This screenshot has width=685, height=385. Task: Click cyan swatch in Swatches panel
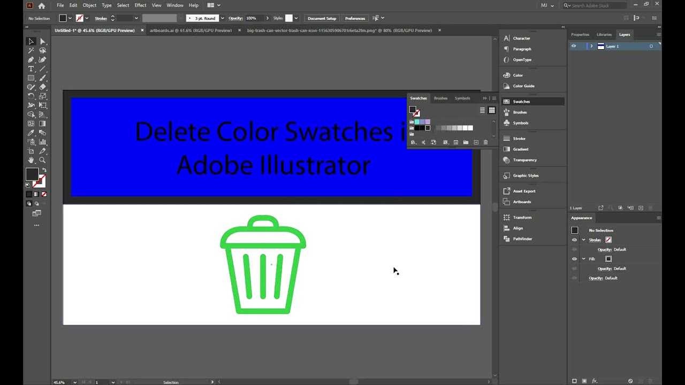point(417,122)
